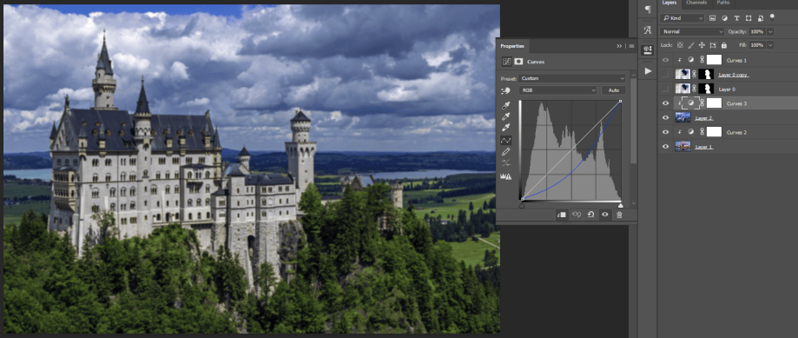Viewport: 798px width, 338px height.
Task: Collapse Properties panel with double arrows
Action: [619, 46]
